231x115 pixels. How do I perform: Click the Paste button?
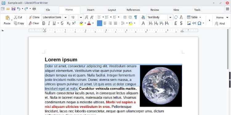click(x=7, y=20)
